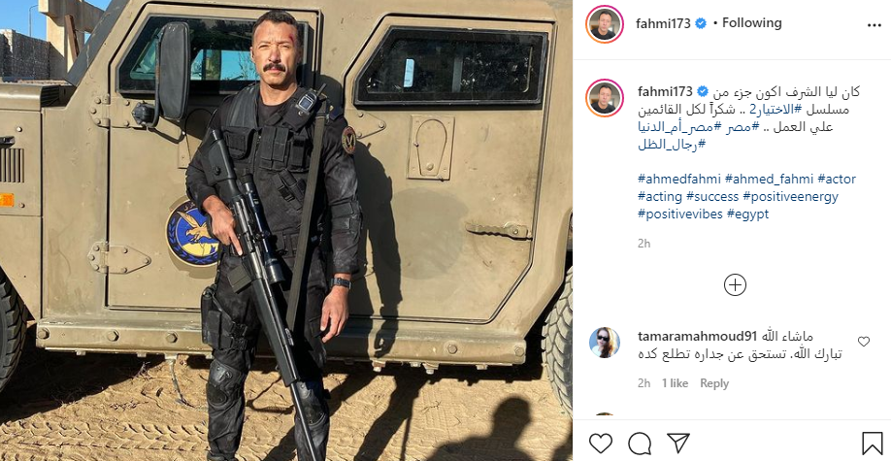Open the three-dot more options menu
891x461 pixels.
pos(874,25)
